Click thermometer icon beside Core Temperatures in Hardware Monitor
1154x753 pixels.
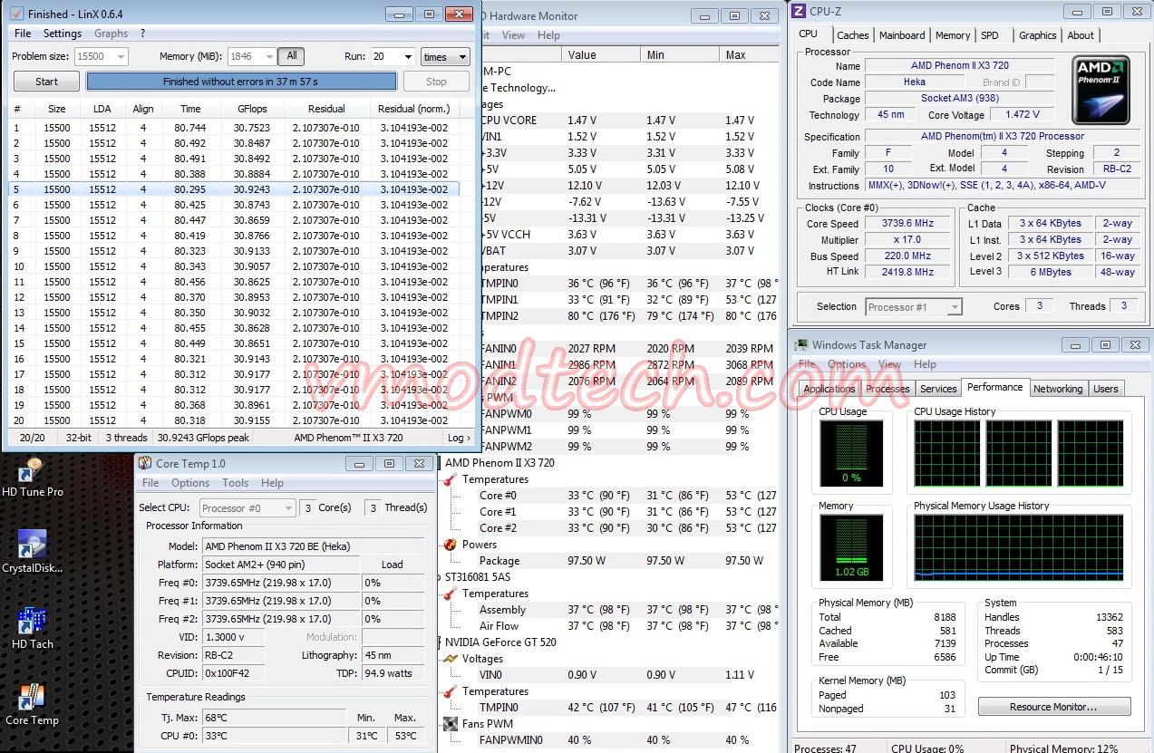pyautogui.click(x=451, y=479)
